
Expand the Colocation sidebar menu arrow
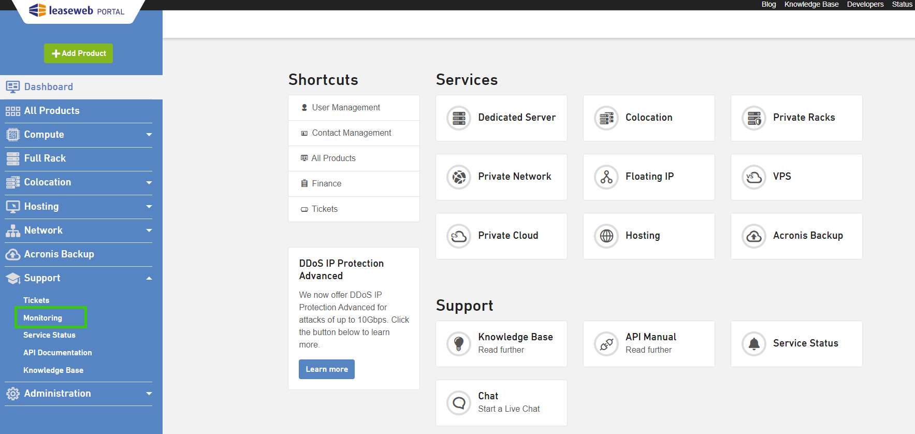coord(149,182)
